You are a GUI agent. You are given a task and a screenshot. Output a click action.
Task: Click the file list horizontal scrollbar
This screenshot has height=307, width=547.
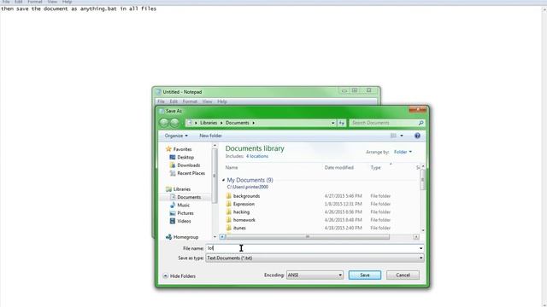[308, 237]
